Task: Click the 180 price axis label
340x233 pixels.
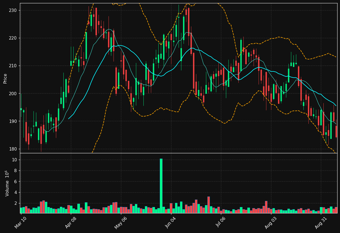Action: pos(13,149)
